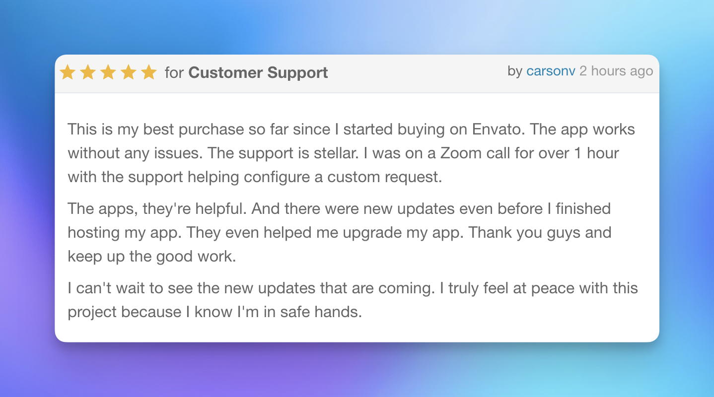Select the second gold rating star

pyautogui.click(x=88, y=72)
